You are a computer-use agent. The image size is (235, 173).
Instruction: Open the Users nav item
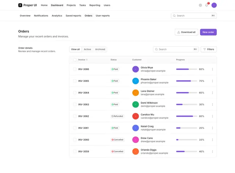pyautogui.click(x=107, y=5)
